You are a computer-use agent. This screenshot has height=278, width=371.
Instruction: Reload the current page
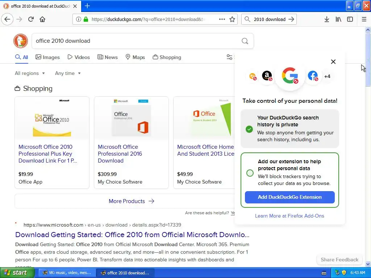tap(31, 19)
